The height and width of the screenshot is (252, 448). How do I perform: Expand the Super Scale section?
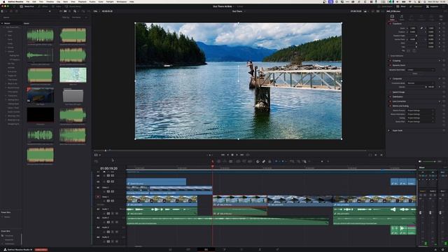click(x=397, y=131)
